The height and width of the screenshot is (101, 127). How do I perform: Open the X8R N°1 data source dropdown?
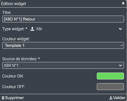coord(63,65)
